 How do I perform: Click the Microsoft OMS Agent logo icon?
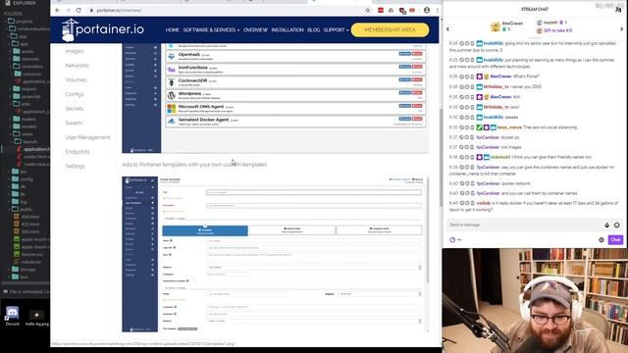(172, 108)
